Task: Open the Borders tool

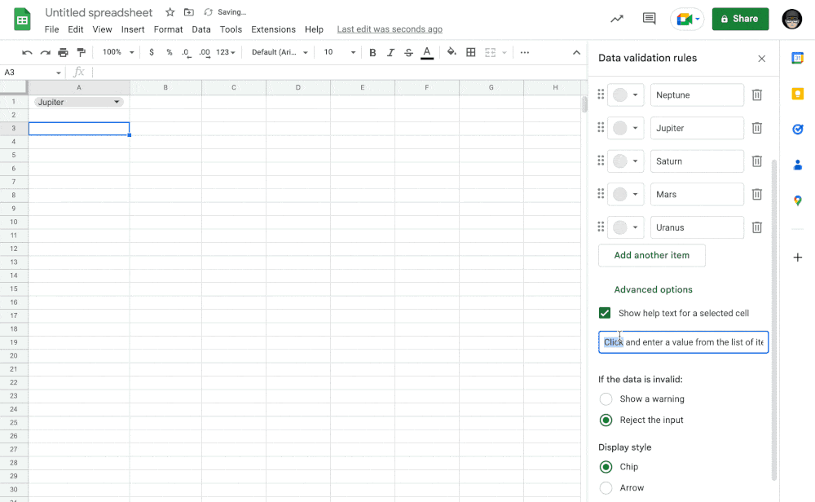Action: pyautogui.click(x=471, y=52)
